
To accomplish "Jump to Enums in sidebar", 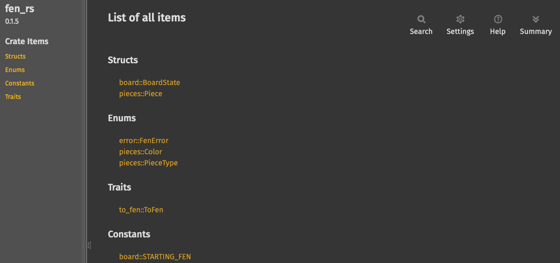I will click(x=15, y=70).
